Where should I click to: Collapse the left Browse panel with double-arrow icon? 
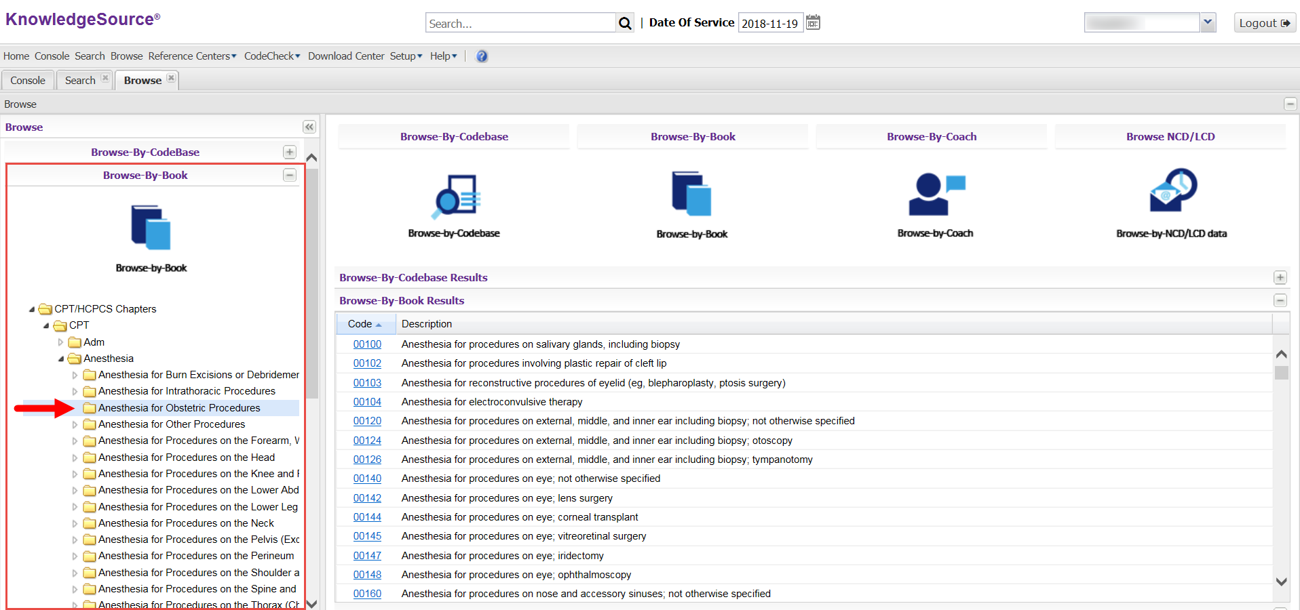(x=309, y=127)
